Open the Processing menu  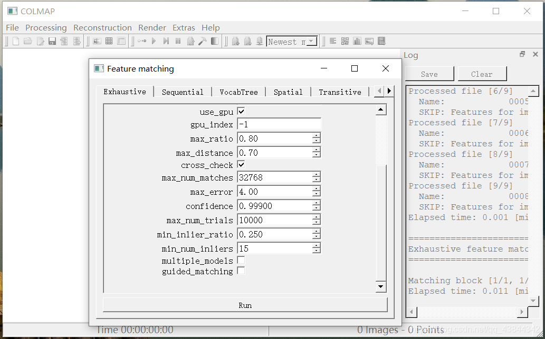pyautogui.click(x=46, y=28)
